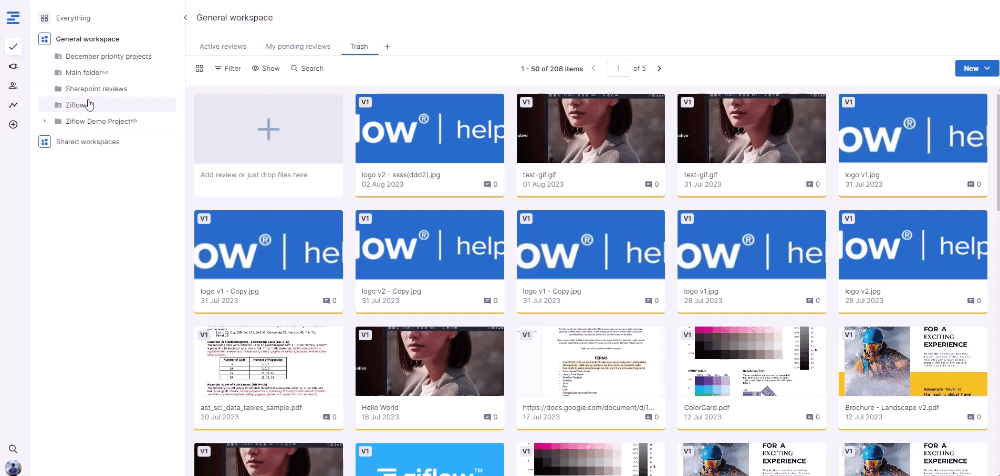The image size is (1000, 476).
Task: Switch to My pending reviews tab
Action: 298,47
